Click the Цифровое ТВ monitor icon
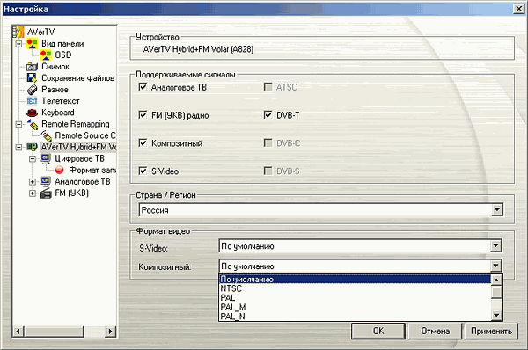528x350 pixels. (x=46, y=158)
